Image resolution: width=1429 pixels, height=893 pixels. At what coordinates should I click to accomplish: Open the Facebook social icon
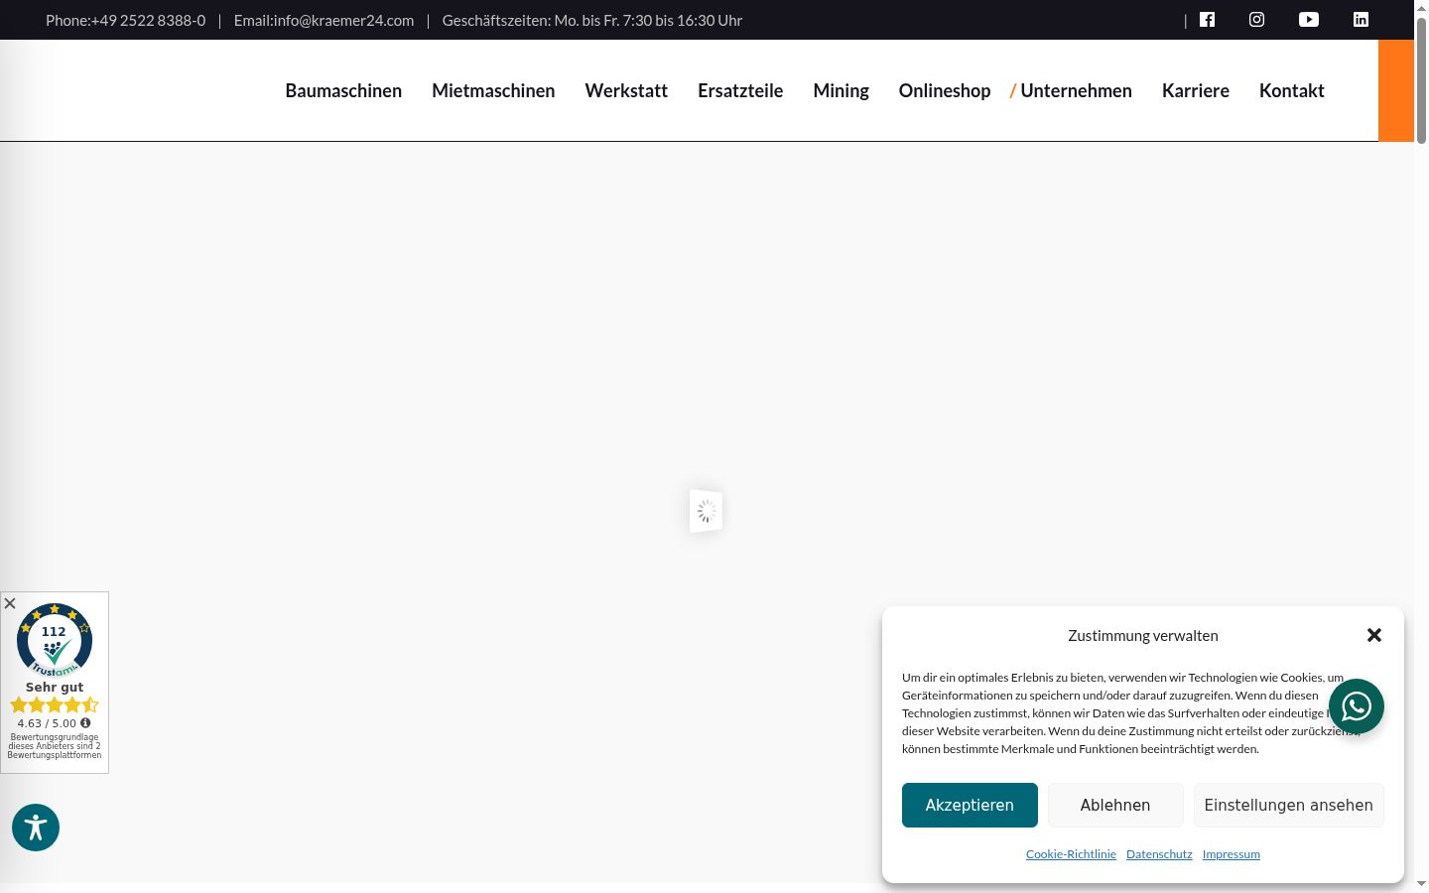pos(1207,20)
